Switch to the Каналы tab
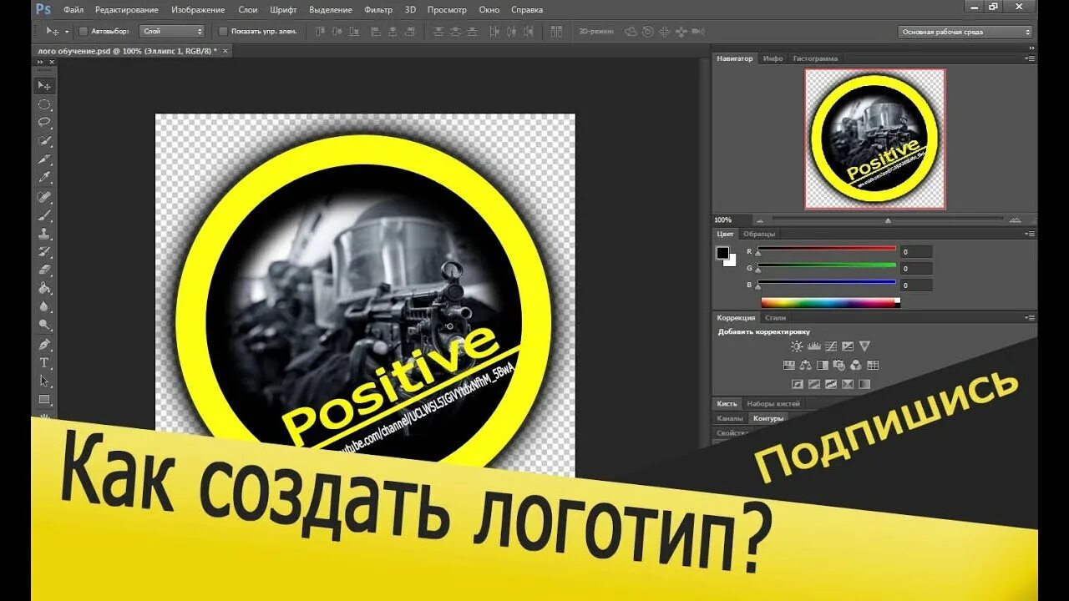 coord(729,418)
